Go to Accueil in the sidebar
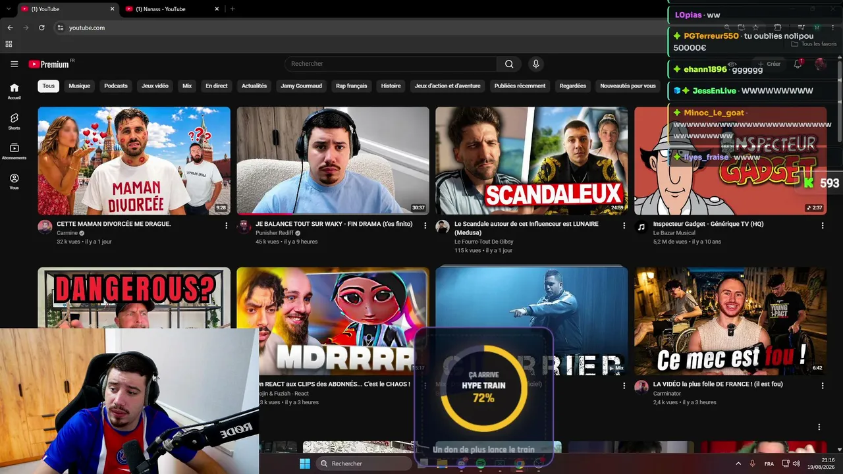843x474 pixels. pyautogui.click(x=14, y=91)
